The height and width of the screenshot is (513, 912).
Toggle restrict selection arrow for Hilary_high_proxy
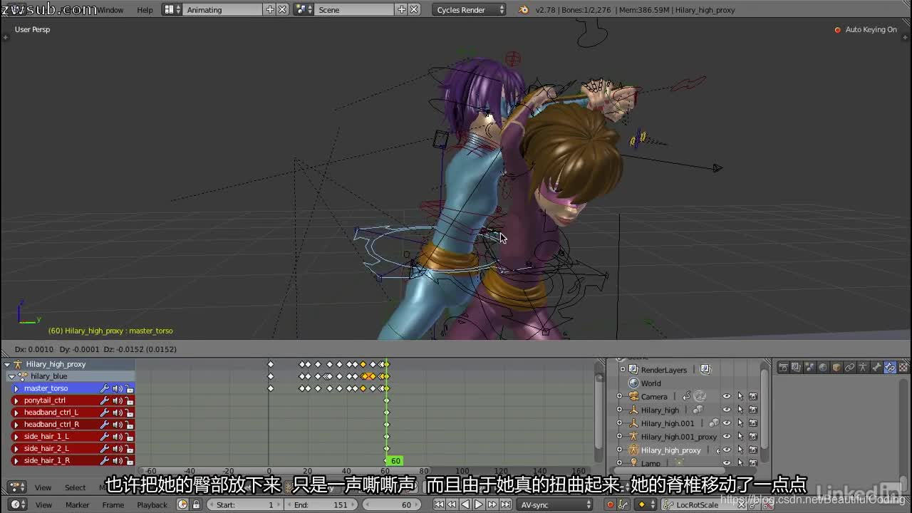point(740,450)
